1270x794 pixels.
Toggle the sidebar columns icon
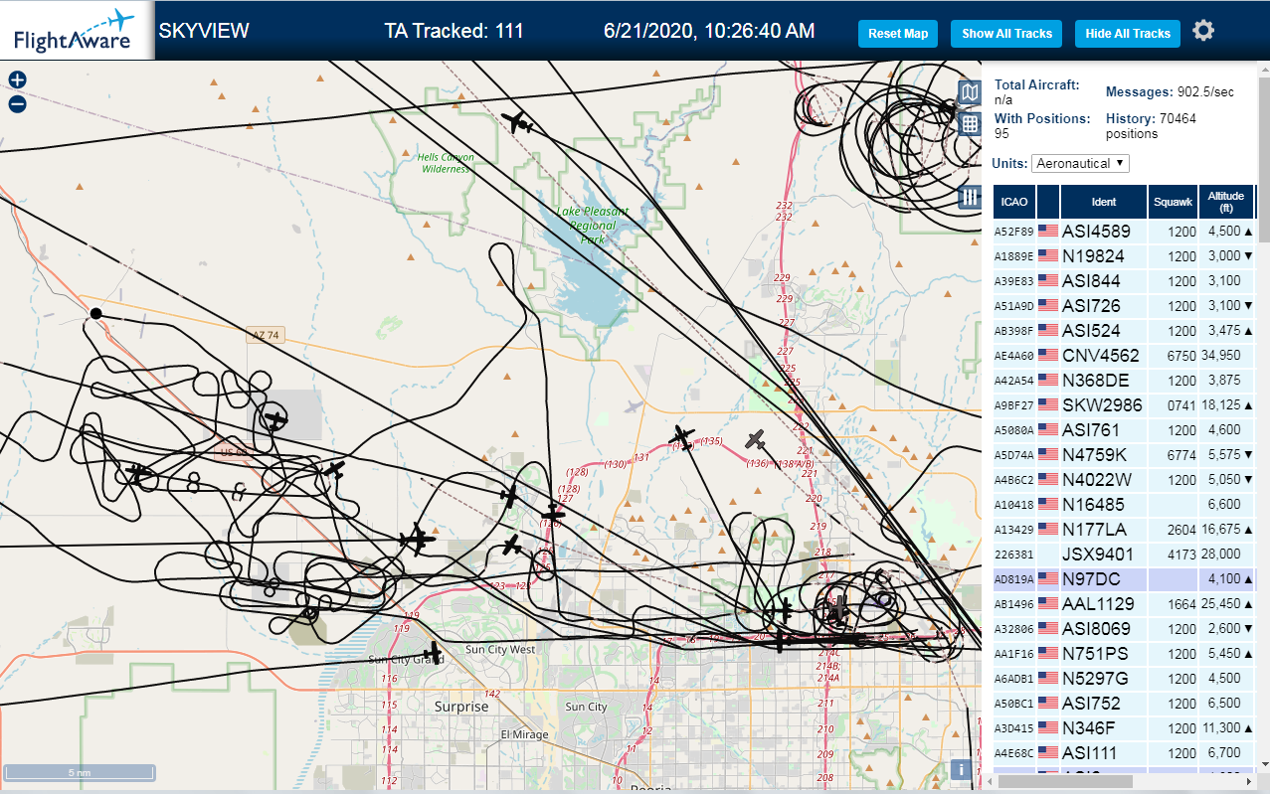(x=970, y=197)
